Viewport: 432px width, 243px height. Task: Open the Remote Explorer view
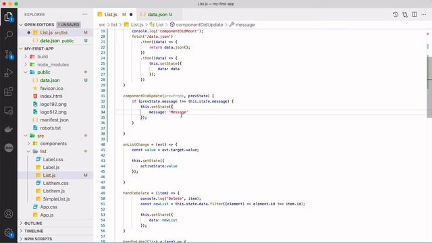click(9, 111)
